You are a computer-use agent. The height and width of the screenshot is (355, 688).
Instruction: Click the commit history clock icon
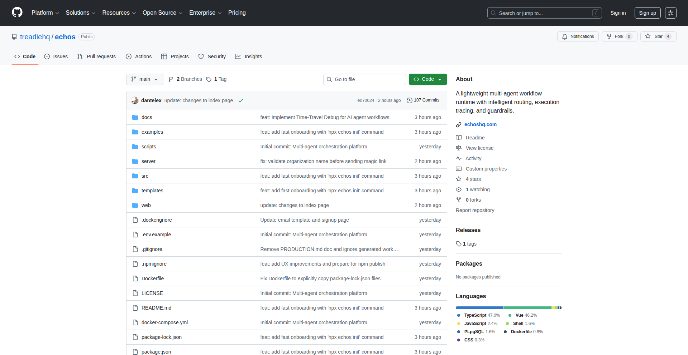click(410, 100)
